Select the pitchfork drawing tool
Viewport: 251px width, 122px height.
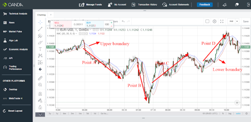click(x=40, y=36)
